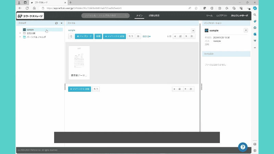Open the 保存日 sort dropdown

tap(146, 36)
